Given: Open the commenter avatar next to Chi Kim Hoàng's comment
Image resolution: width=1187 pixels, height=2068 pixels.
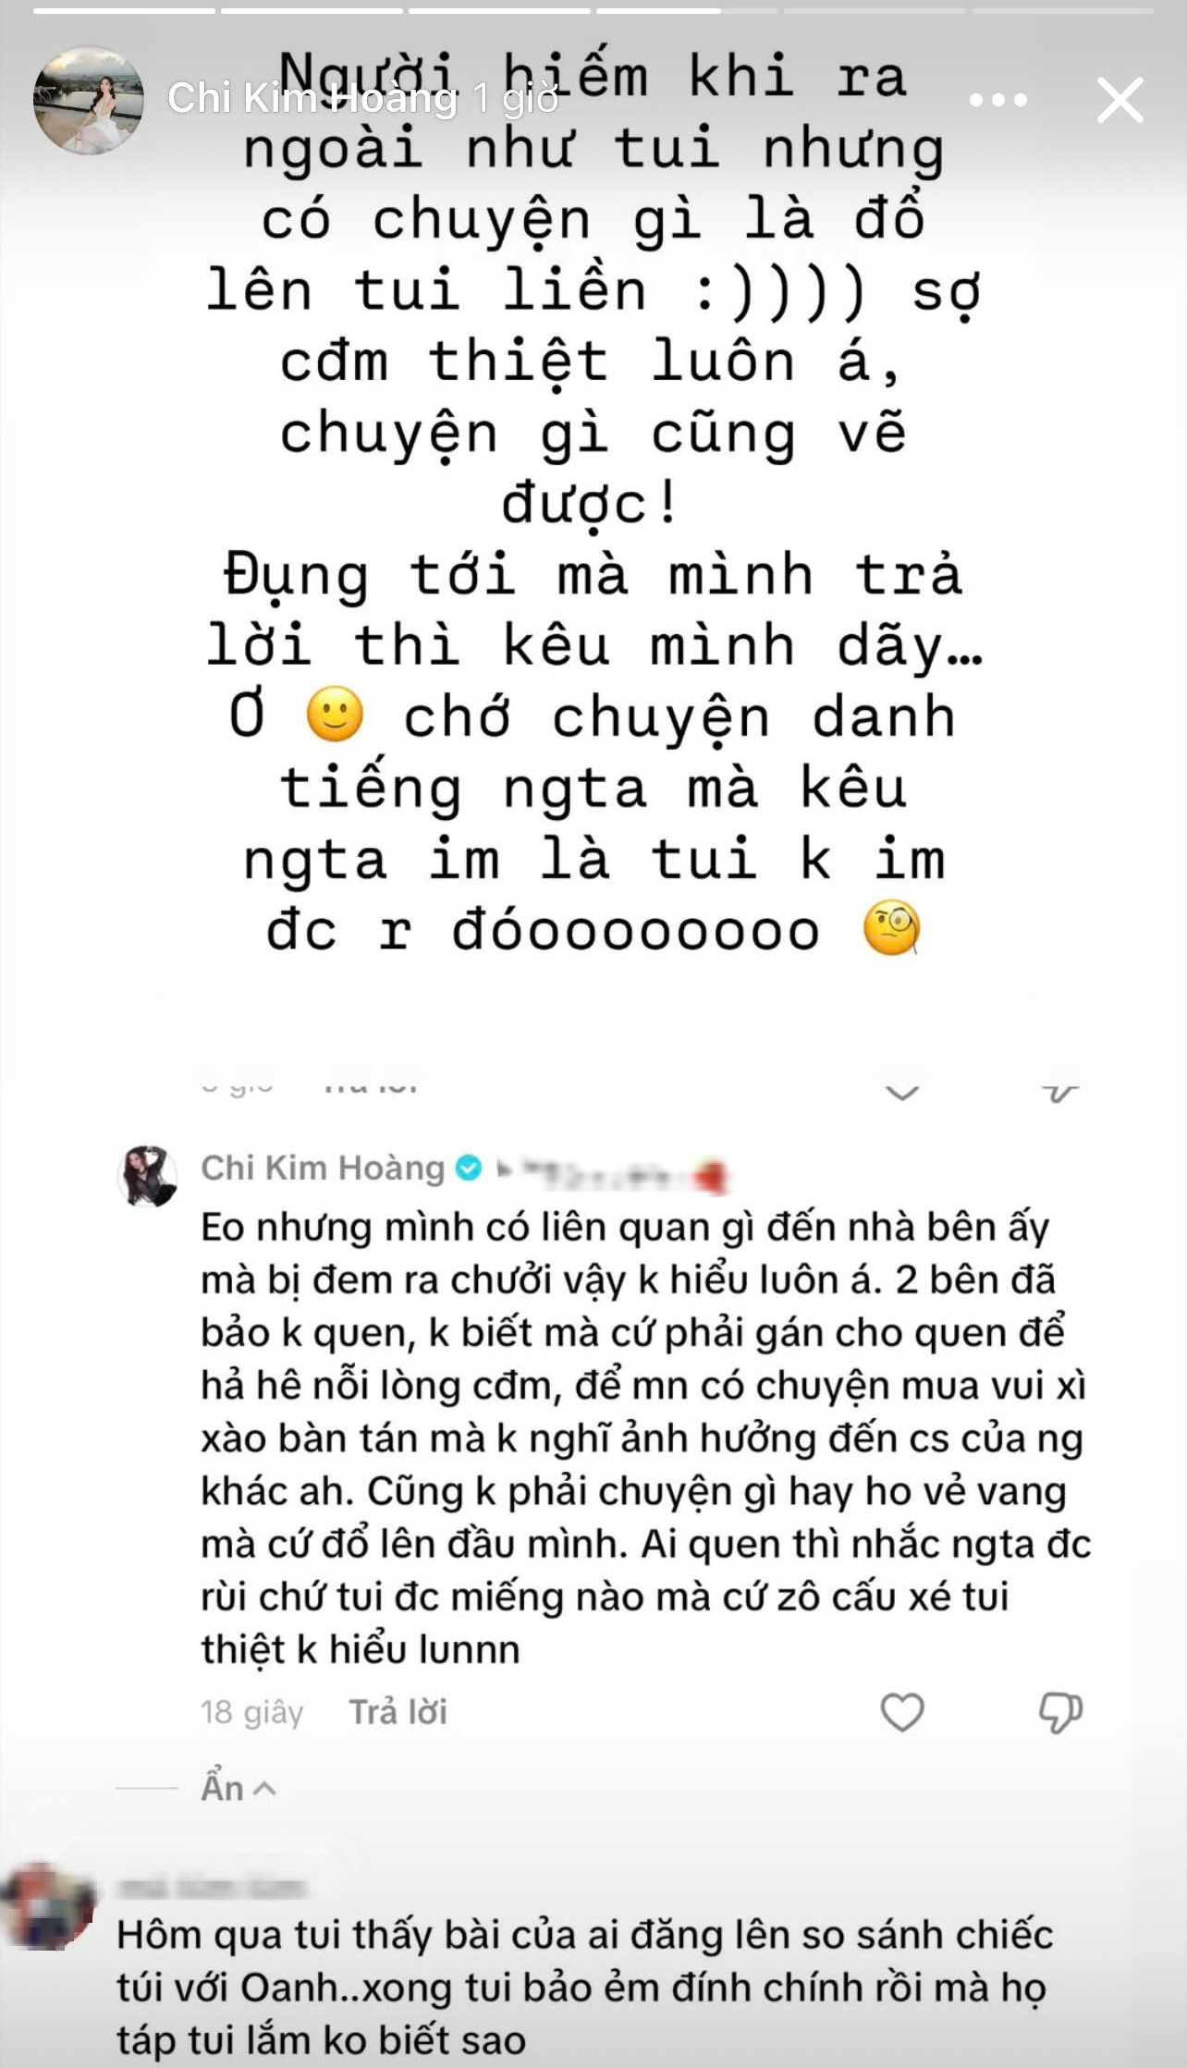Looking at the screenshot, I should click(147, 1175).
